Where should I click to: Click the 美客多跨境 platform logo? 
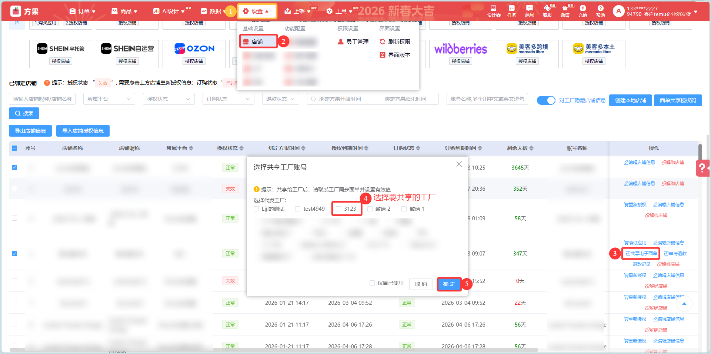[x=527, y=49]
